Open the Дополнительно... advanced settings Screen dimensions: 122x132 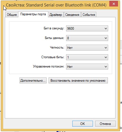33,81
